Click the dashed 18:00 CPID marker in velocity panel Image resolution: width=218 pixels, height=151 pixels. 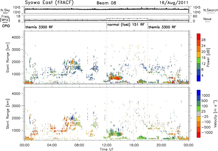148,114
